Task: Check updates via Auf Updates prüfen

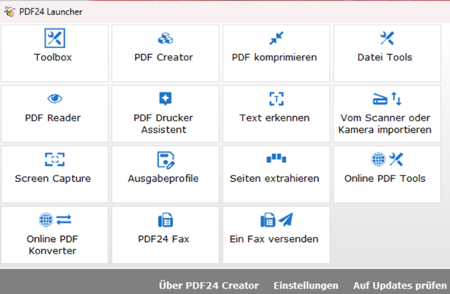Action: tap(400, 286)
